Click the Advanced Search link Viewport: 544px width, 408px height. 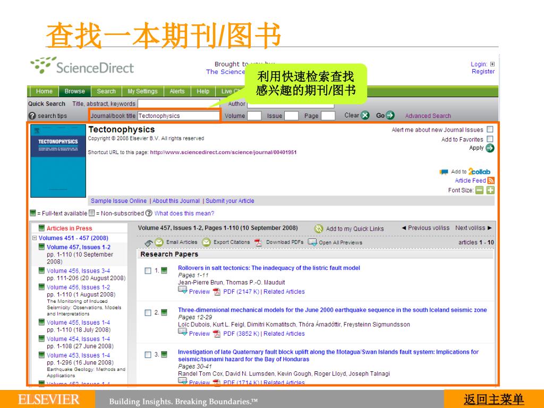click(x=428, y=116)
